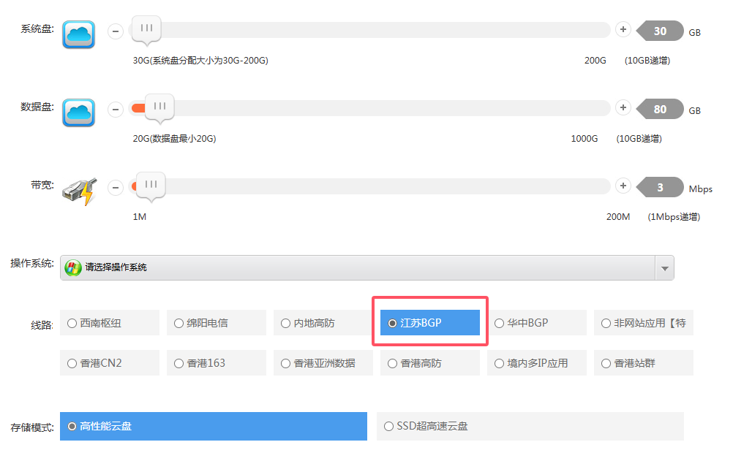Pick SSD超高速云盘 storage mode

[x=529, y=426]
